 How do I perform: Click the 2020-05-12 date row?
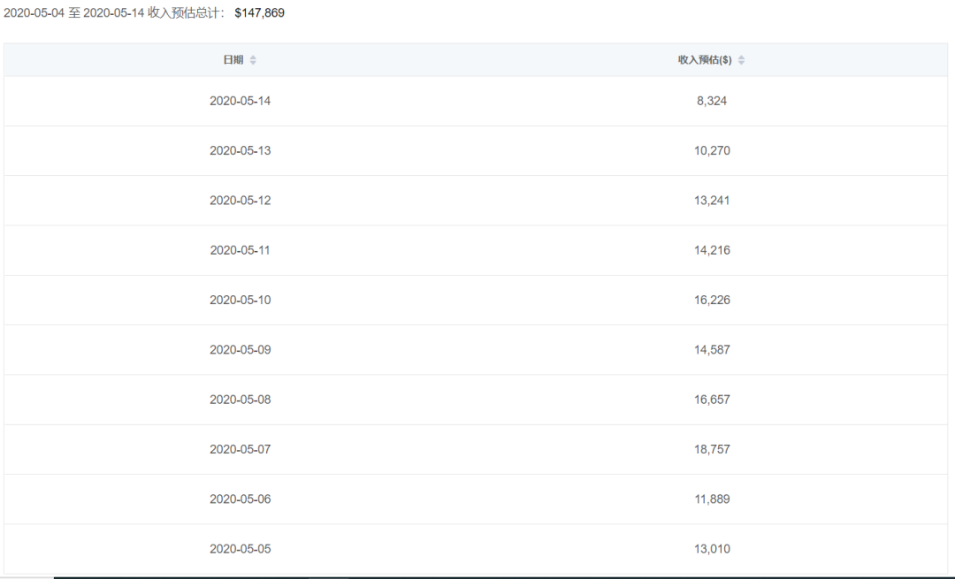[241, 201]
